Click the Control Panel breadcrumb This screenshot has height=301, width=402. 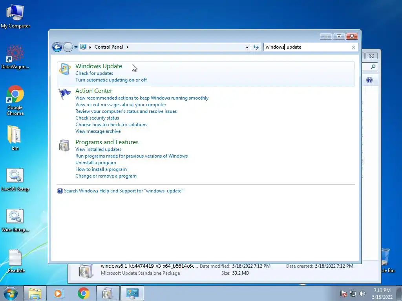109,47
